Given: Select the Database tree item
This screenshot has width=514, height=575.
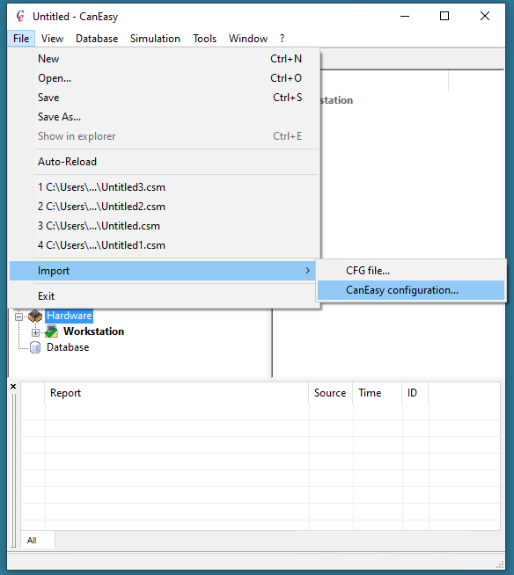Looking at the screenshot, I should pyautogui.click(x=68, y=347).
